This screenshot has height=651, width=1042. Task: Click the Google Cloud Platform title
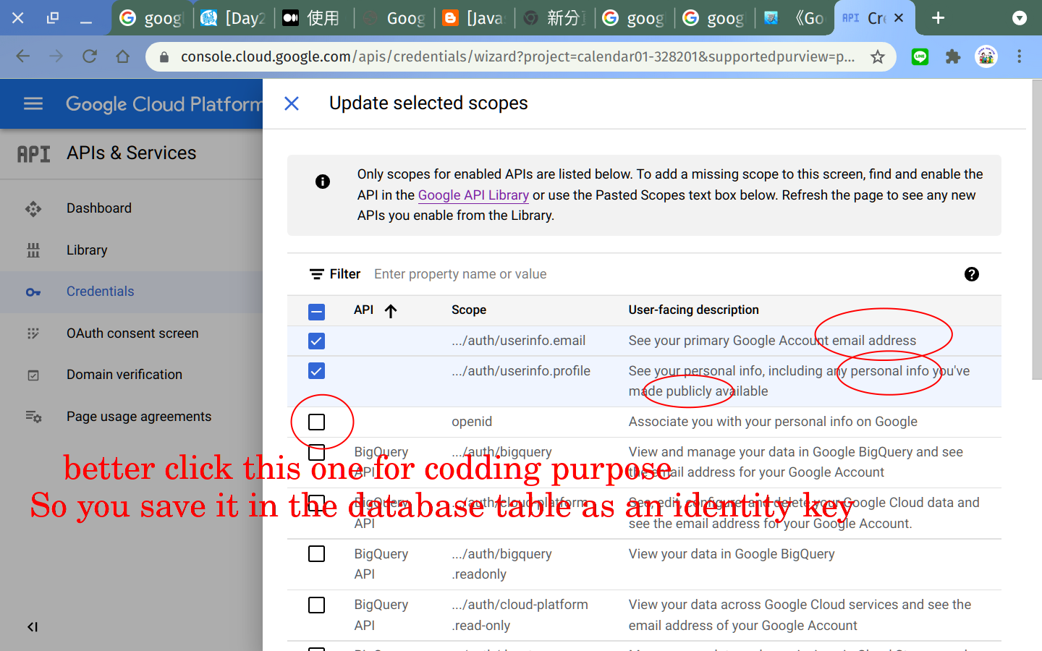click(164, 104)
